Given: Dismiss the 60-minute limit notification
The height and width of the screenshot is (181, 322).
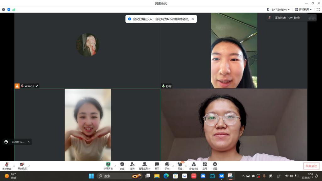Looking at the screenshot, I should pos(193,19).
